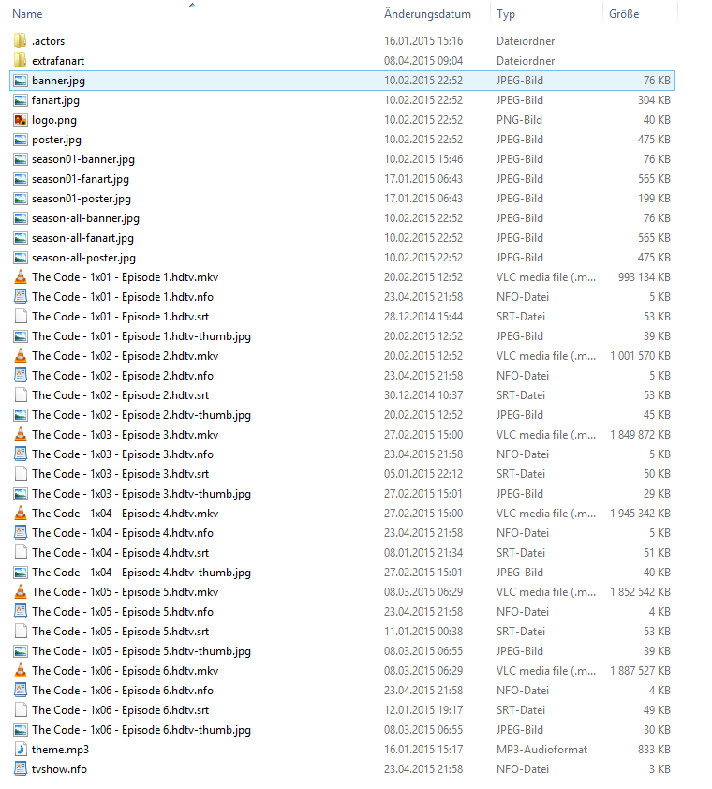Screen dimensions: 712x789
Task: Click size value 833 KB
Action: 654,750
